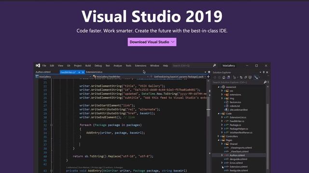Focus the Search Solution Explorer box
Screen dimensions: 309x173
tap(238, 82)
